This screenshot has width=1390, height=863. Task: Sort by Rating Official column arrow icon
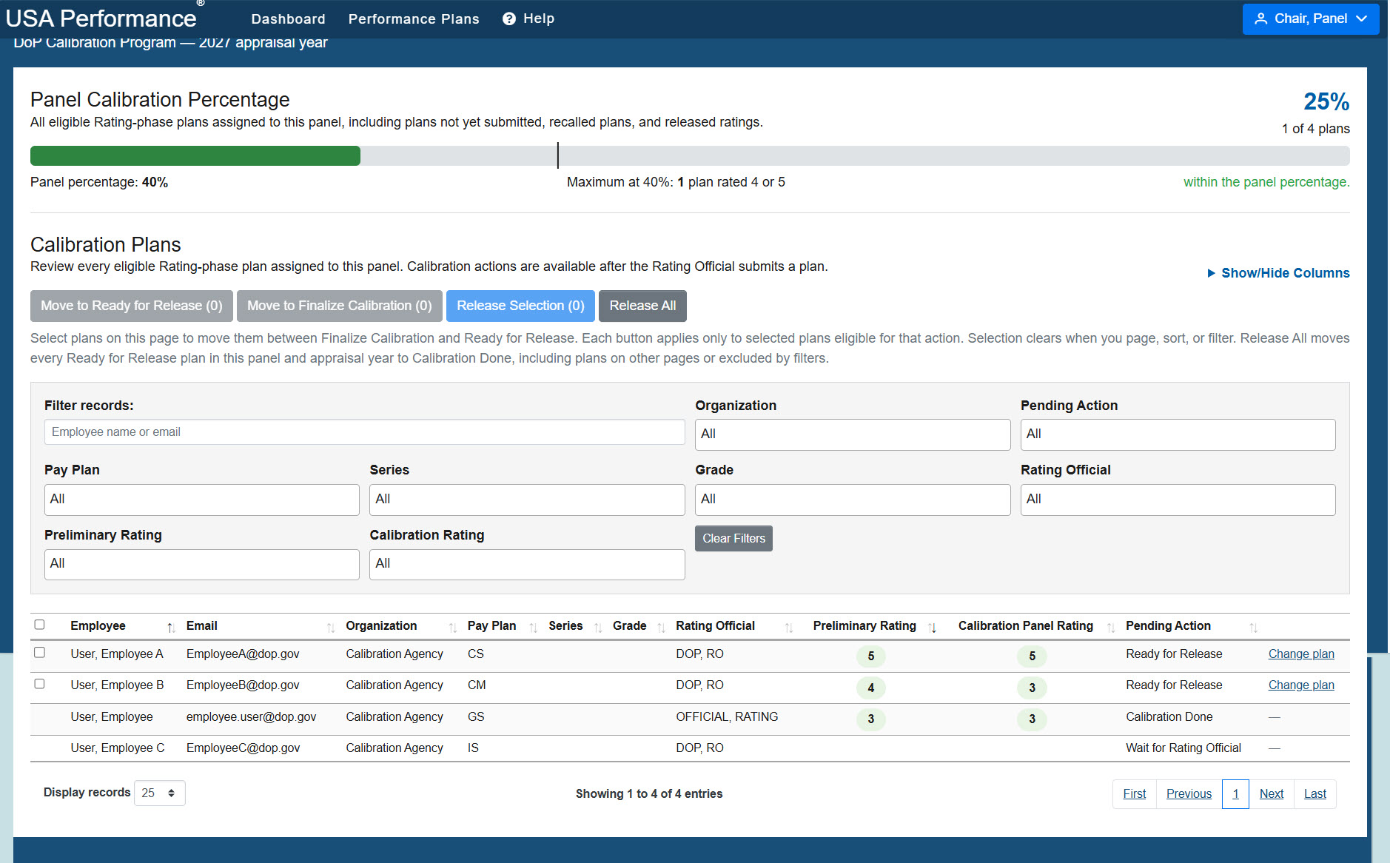coord(788,627)
